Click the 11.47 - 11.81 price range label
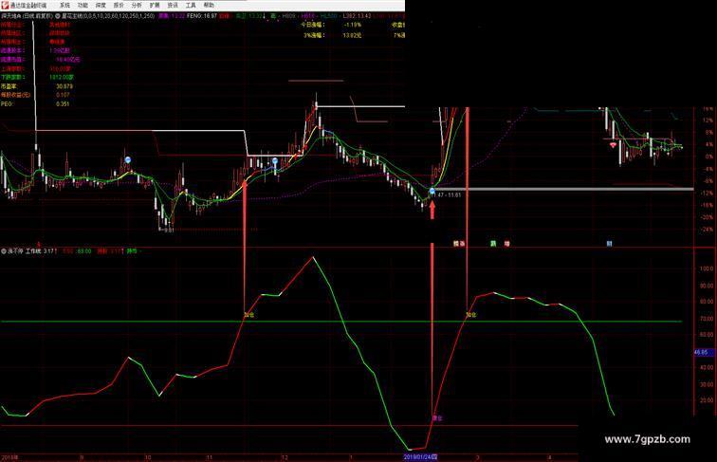This screenshot has height=462, width=717. coord(447,194)
